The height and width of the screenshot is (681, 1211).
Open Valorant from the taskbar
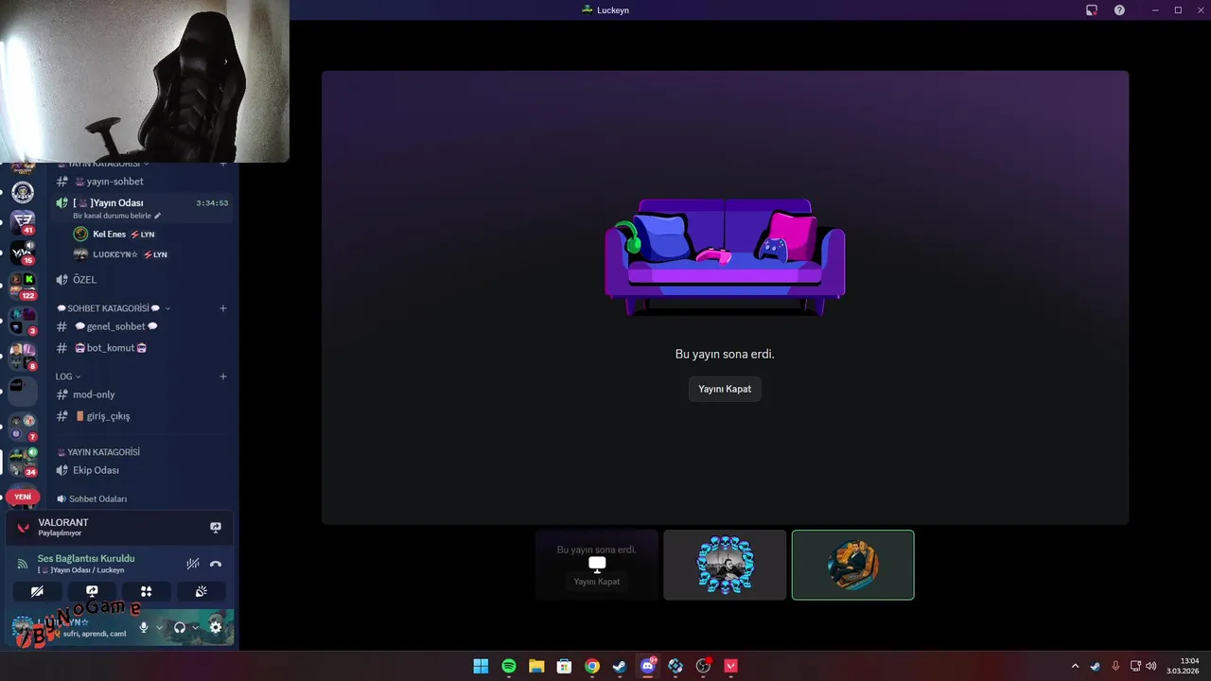point(730,666)
